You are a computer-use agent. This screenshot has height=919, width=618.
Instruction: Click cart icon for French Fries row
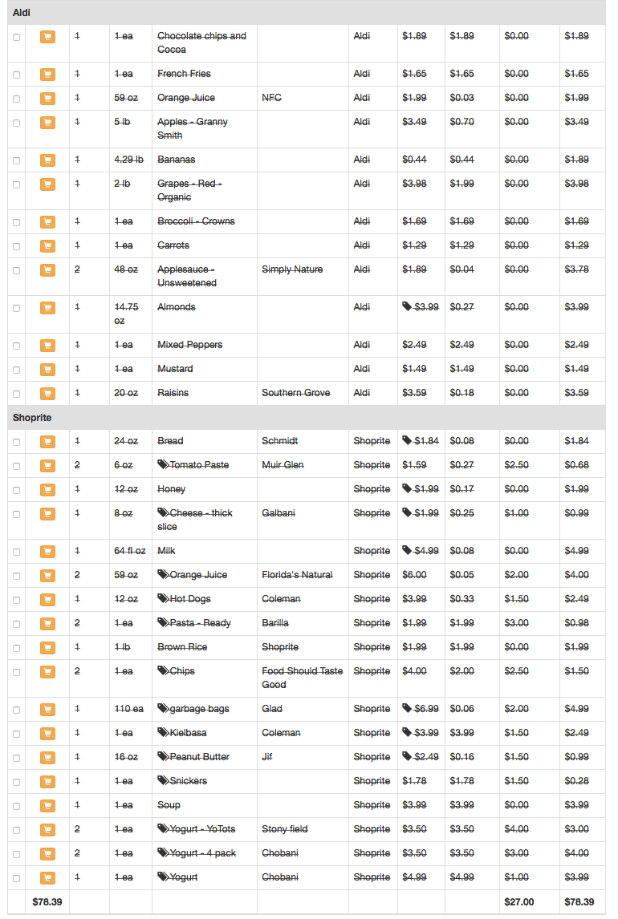pos(47,75)
